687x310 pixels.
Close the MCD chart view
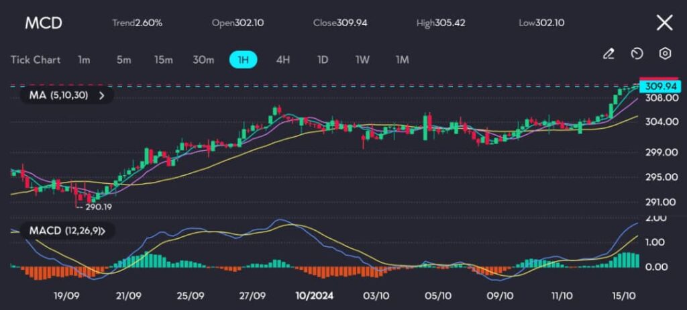[x=664, y=23]
